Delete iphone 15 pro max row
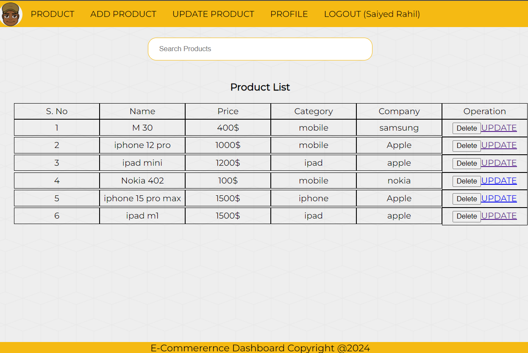The width and height of the screenshot is (528, 353). [x=467, y=199]
